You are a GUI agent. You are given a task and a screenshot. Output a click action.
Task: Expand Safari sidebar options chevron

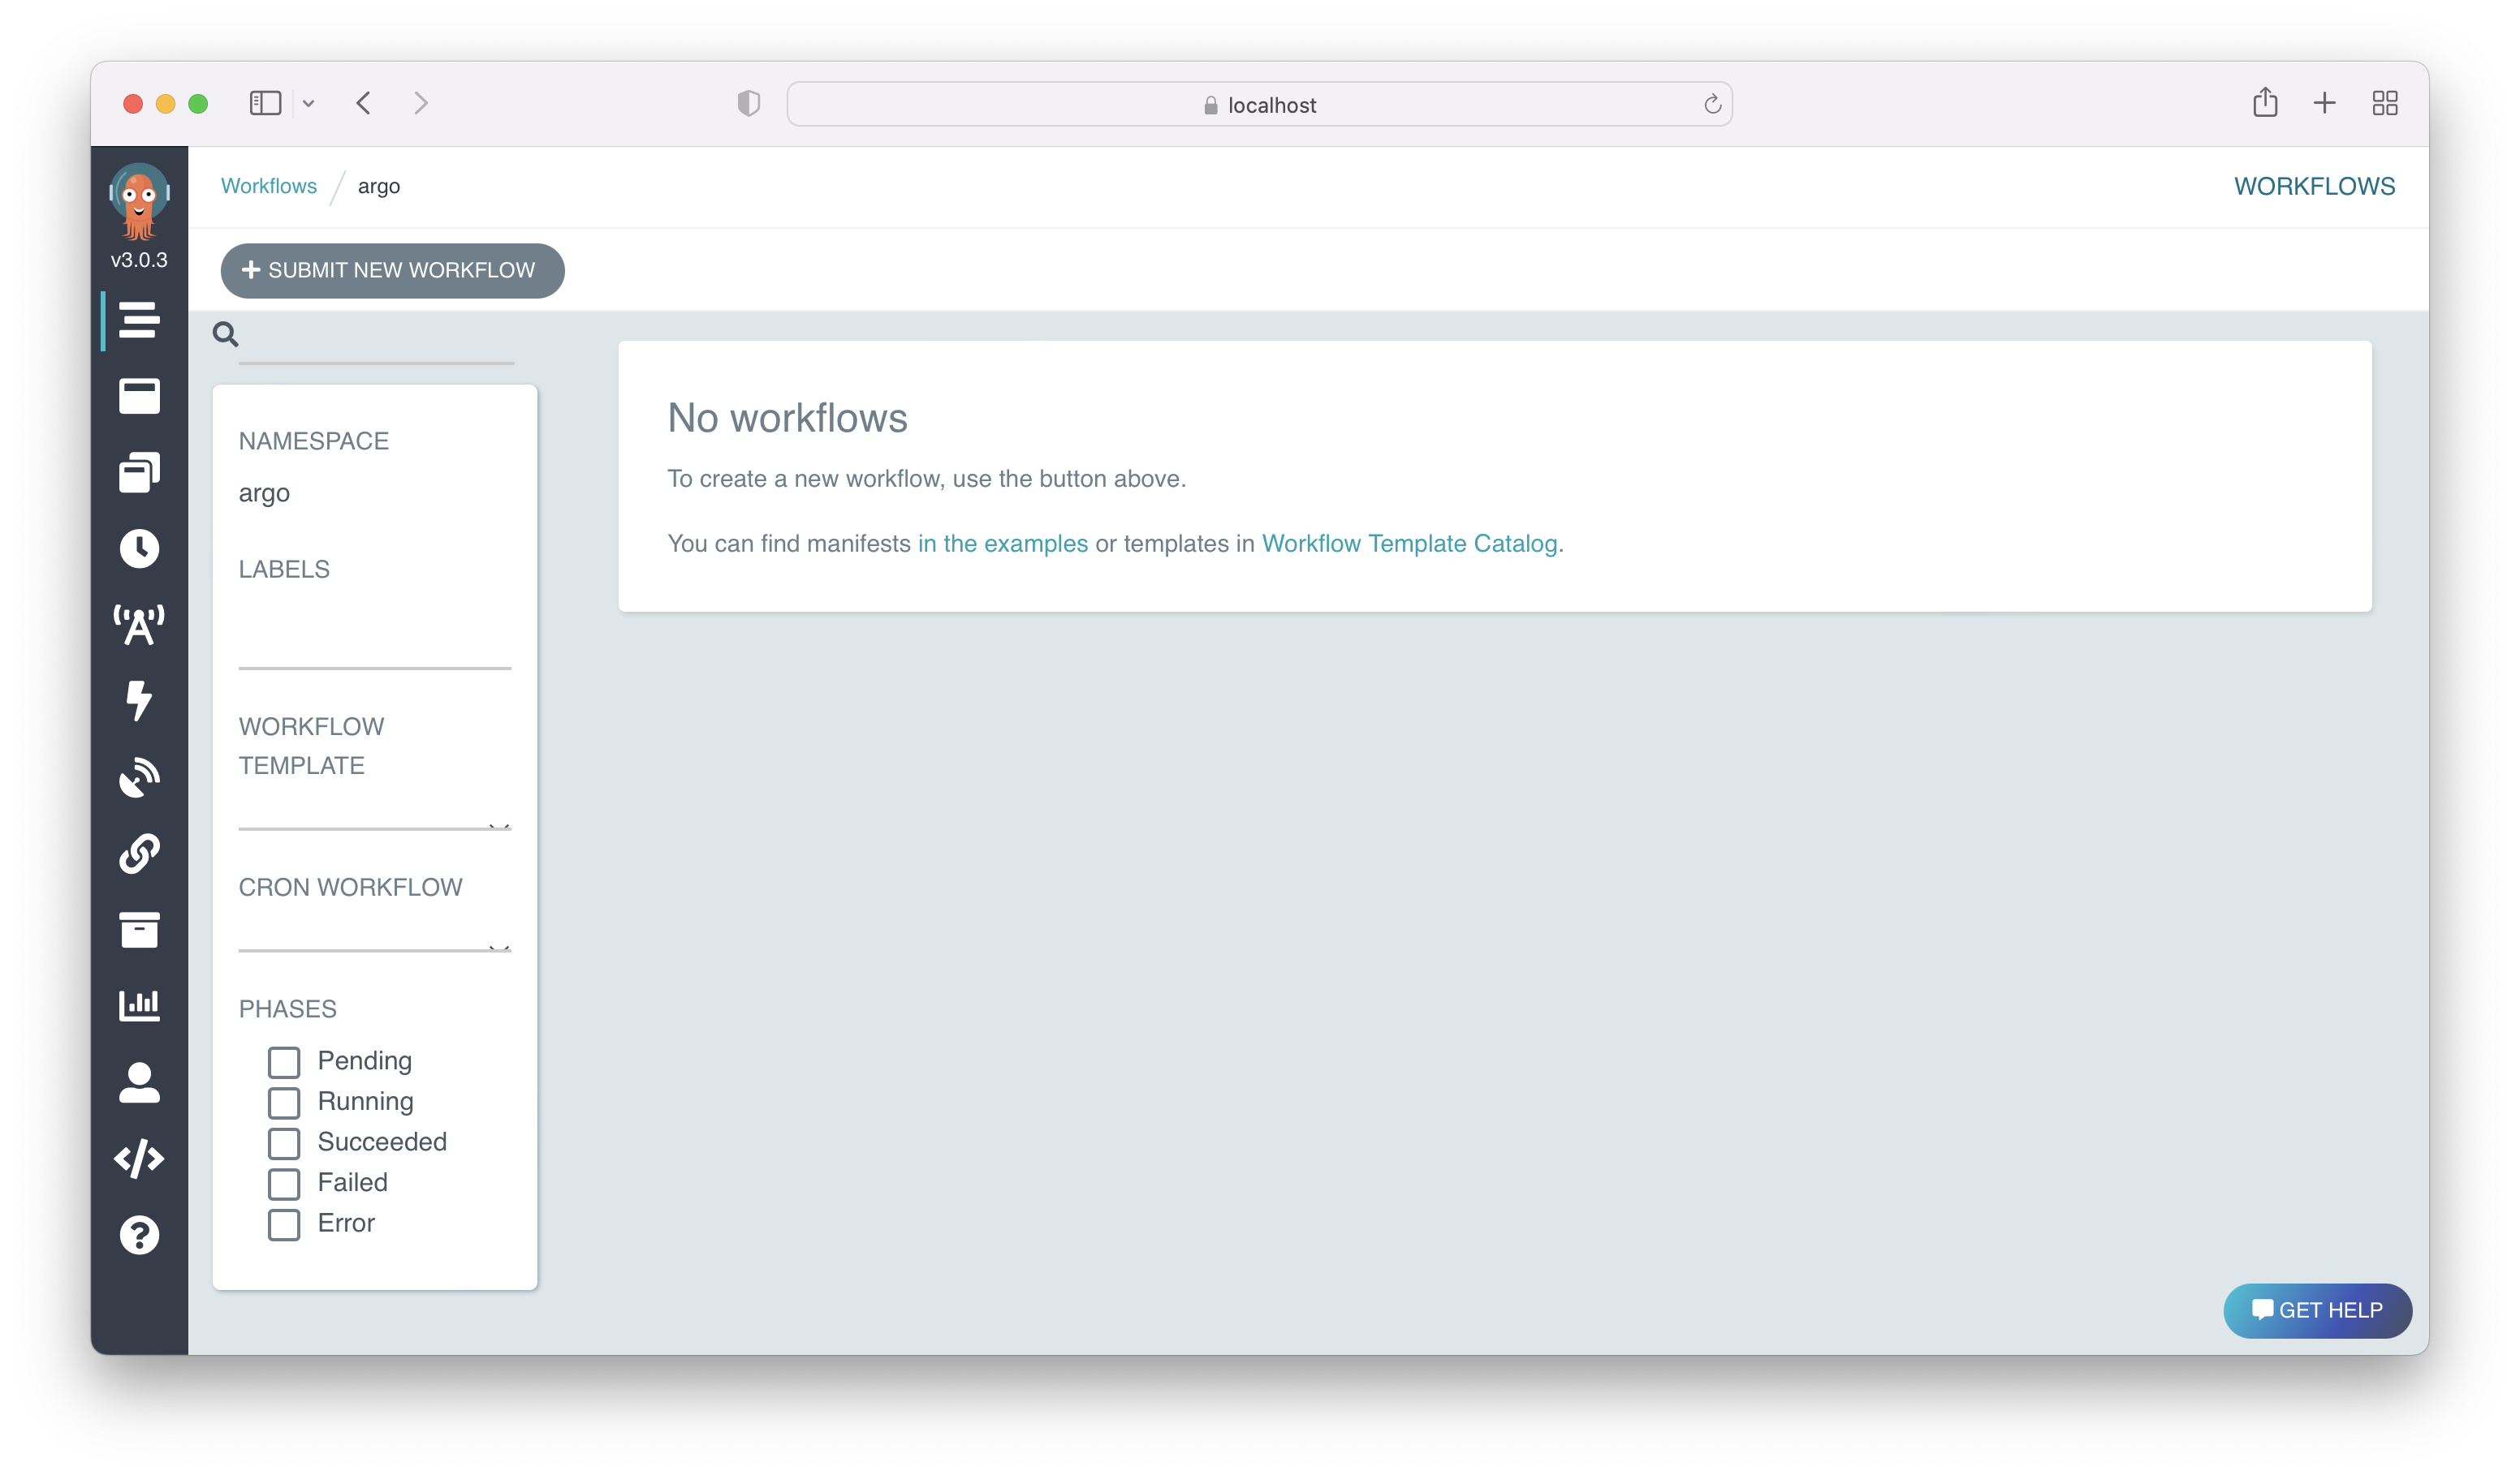pyautogui.click(x=308, y=104)
